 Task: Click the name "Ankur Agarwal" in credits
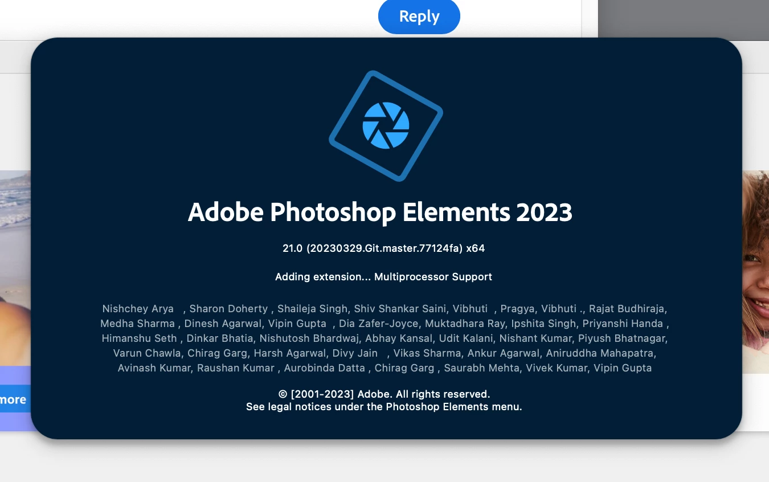[504, 353]
